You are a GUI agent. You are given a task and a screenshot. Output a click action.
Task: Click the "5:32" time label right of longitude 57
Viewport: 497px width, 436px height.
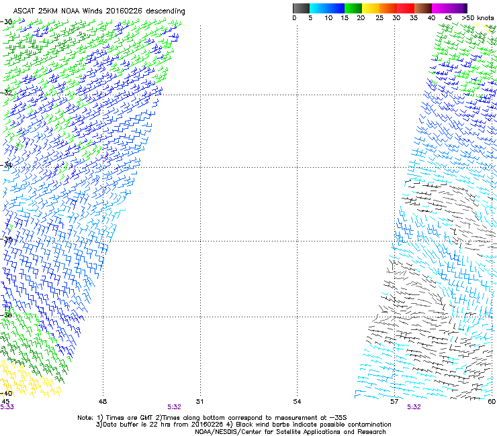click(414, 407)
